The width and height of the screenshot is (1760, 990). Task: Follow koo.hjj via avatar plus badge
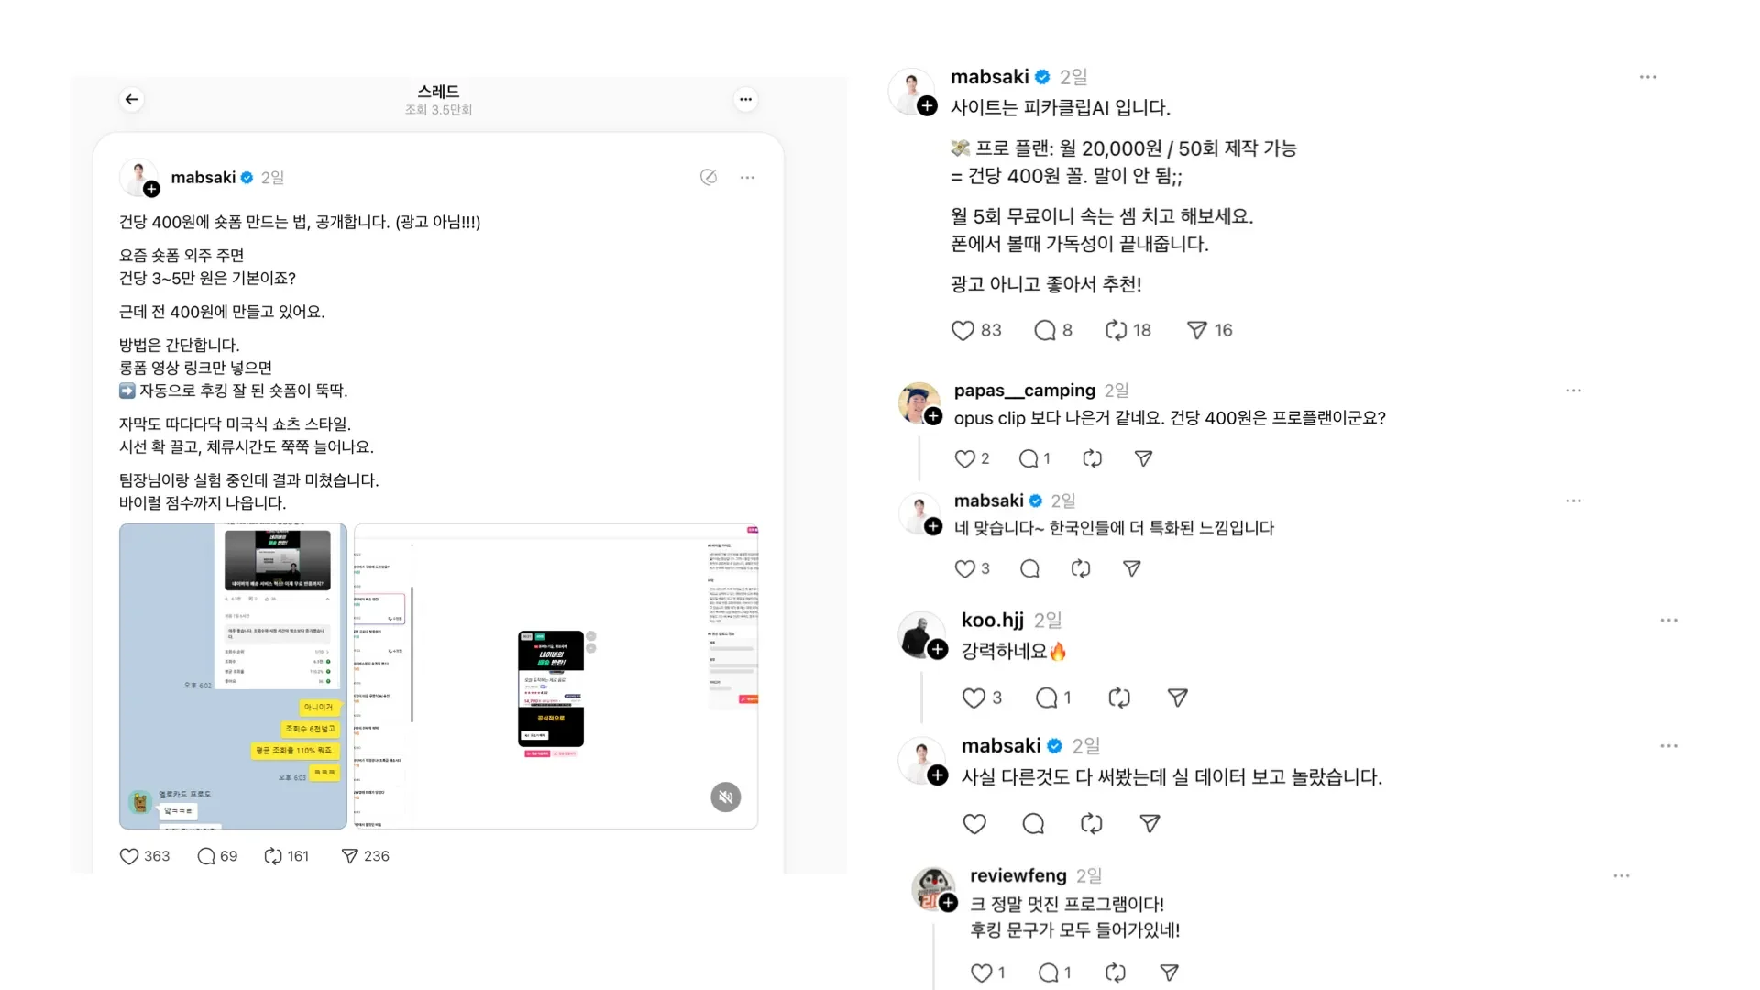[x=937, y=650]
